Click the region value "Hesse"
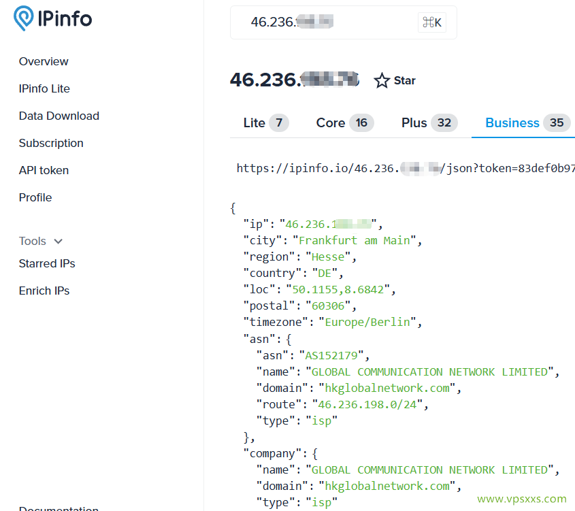 point(328,257)
